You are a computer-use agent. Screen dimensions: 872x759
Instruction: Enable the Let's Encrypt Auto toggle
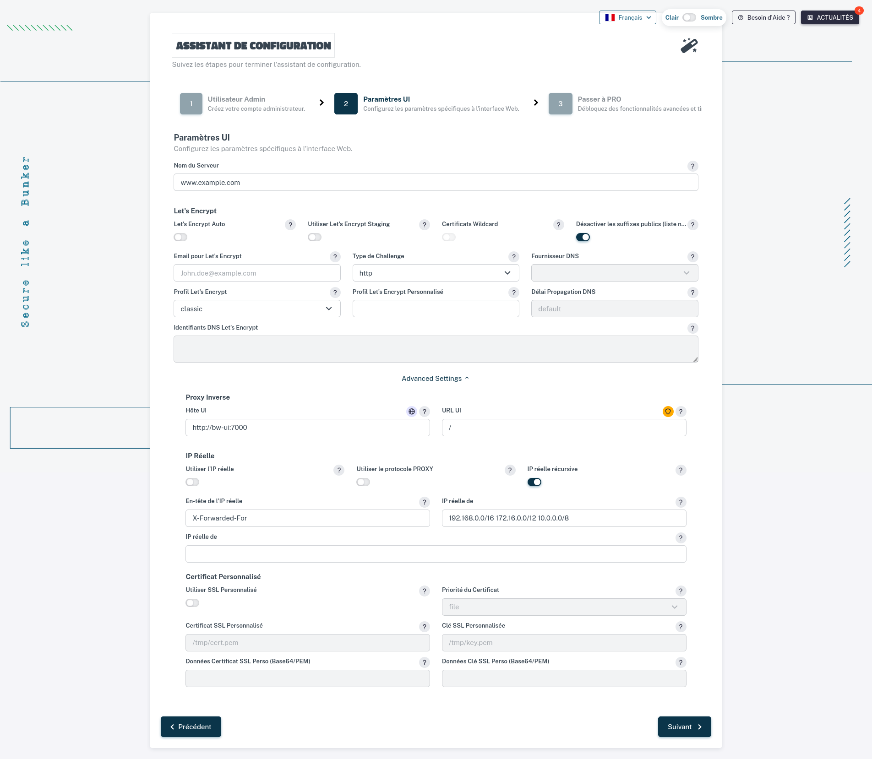coord(180,237)
